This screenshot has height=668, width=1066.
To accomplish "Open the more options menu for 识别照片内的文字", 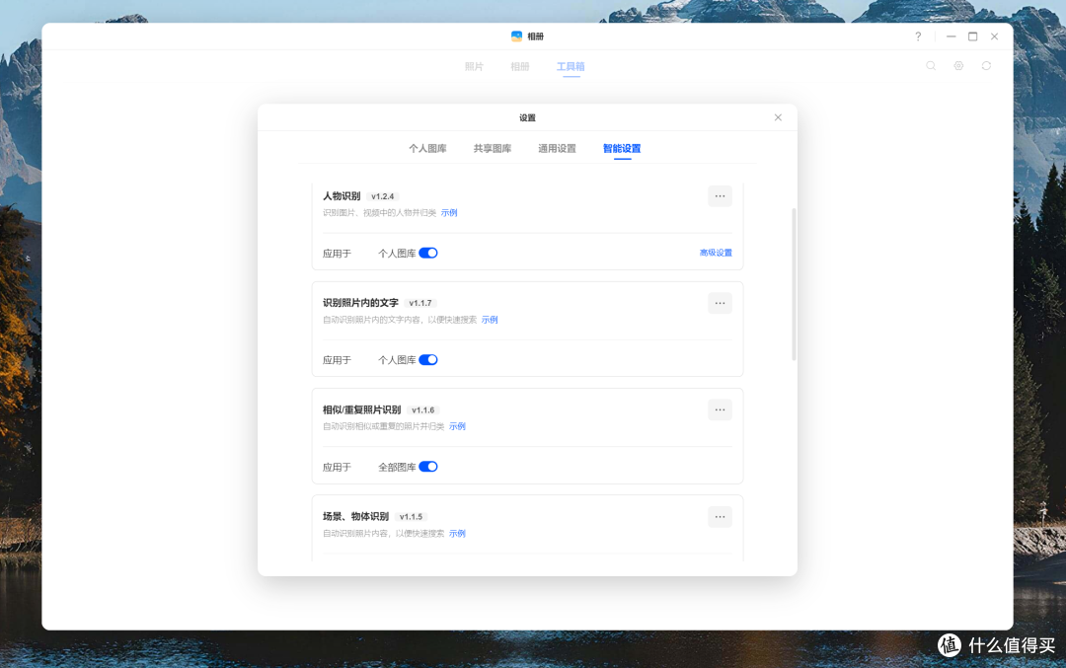I will pyautogui.click(x=720, y=303).
